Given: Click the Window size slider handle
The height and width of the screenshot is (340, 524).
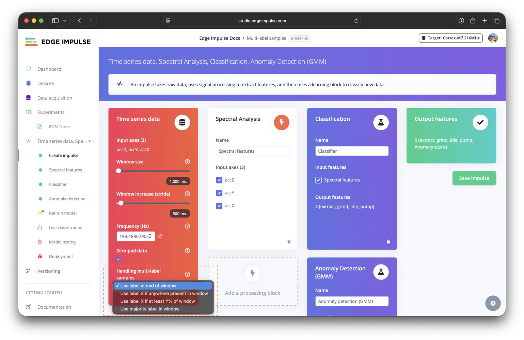Looking at the screenshot, I should pos(118,171).
